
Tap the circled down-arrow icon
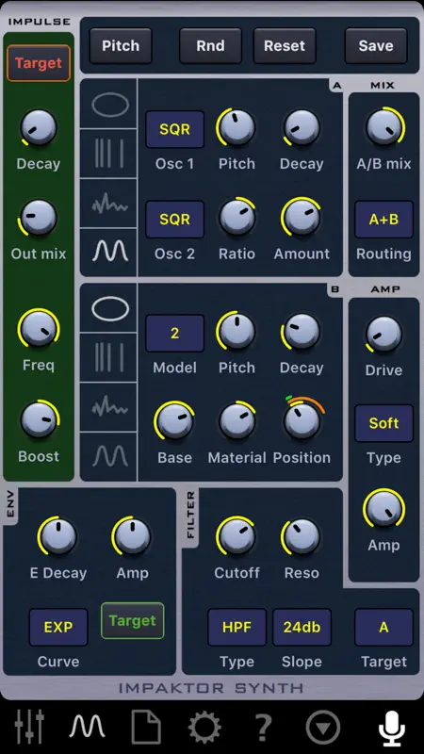pyautogui.click(x=323, y=727)
